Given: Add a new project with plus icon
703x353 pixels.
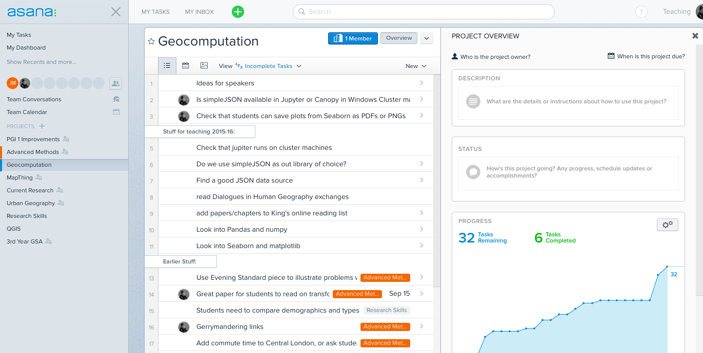Looking at the screenshot, I should [42, 126].
